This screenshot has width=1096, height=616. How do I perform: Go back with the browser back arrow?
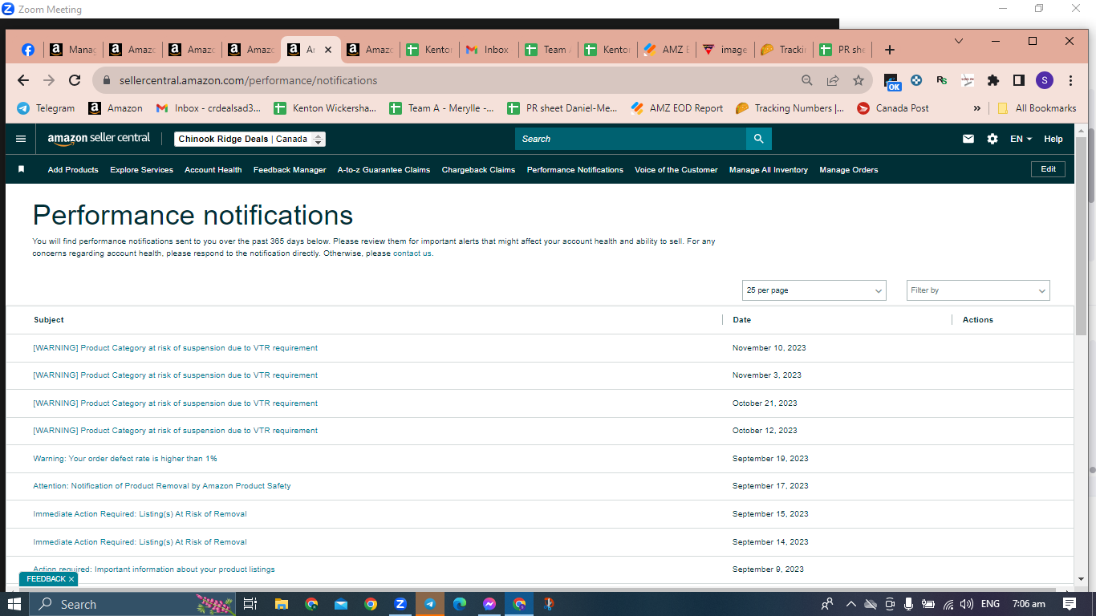[23, 80]
